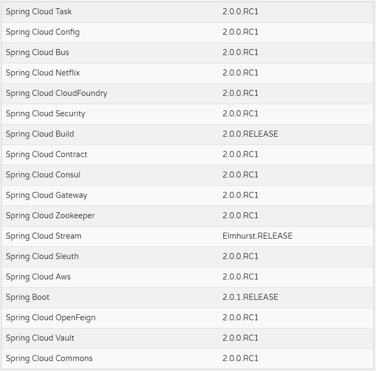Select the Spring Cloud Stream row name
Image resolution: width=376 pixels, height=371 pixels.
[44, 236]
